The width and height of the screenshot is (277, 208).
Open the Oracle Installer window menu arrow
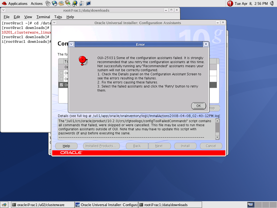[x=54, y=22]
